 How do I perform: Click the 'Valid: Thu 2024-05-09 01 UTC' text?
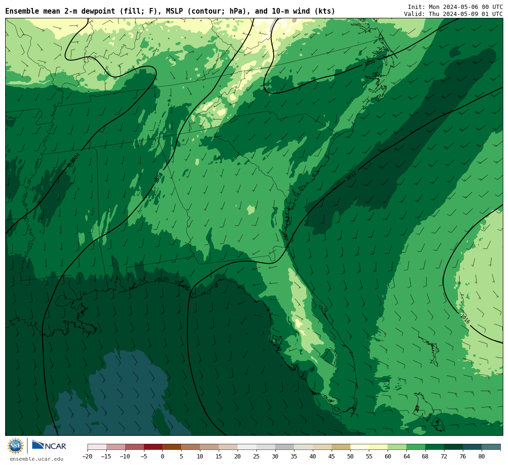click(x=453, y=14)
